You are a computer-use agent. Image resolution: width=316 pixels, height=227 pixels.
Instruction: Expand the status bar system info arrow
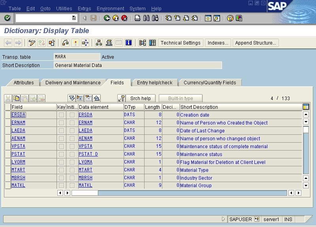223,219
